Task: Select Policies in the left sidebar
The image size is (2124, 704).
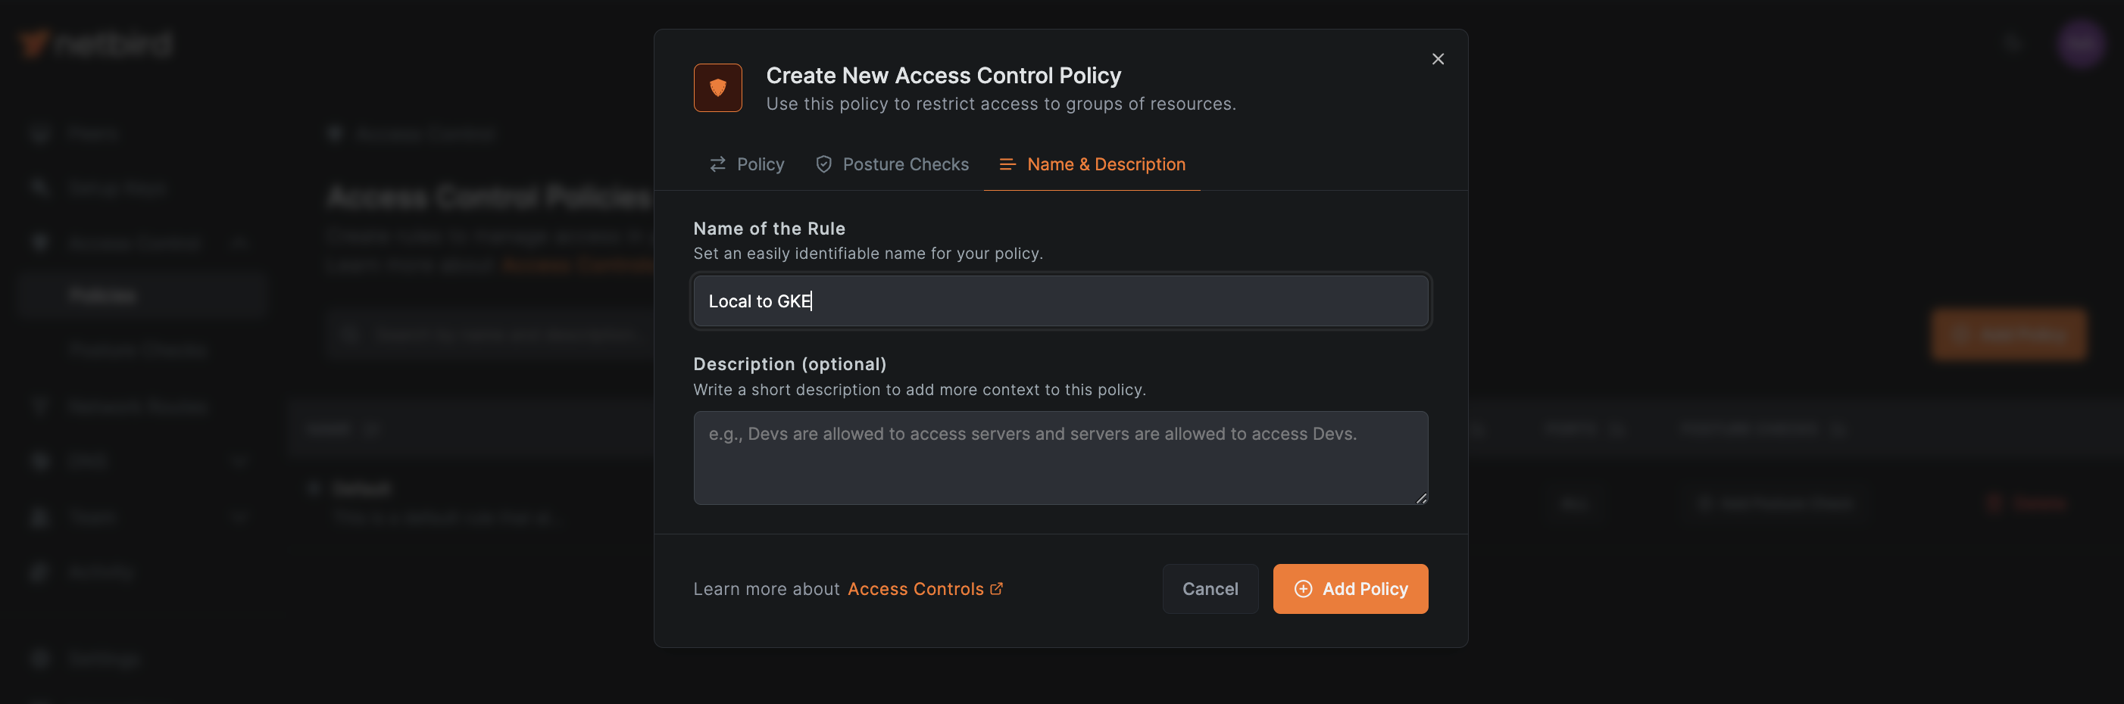Action: (102, 294)
